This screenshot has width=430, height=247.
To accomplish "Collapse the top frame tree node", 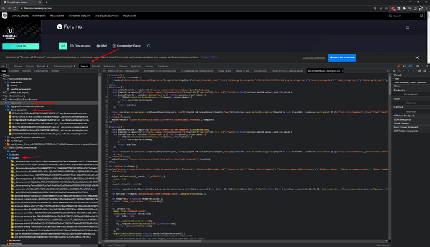I will [x=1, y=75].
